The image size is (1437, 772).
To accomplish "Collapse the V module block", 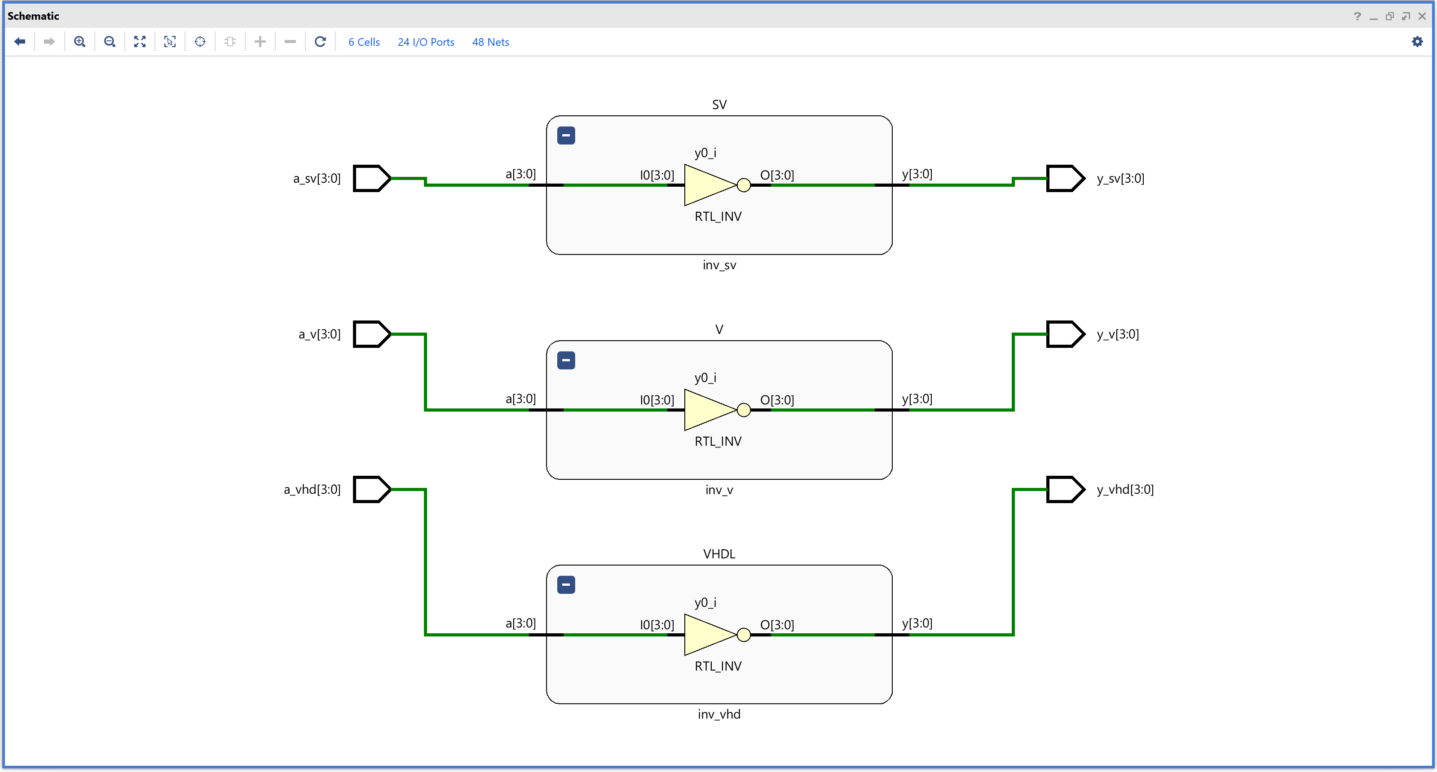I will pos(566,360).
